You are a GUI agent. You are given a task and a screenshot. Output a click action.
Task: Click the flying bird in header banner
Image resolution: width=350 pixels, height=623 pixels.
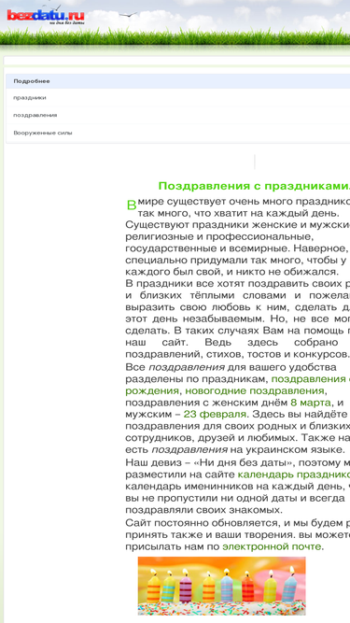tap(128, 15)
